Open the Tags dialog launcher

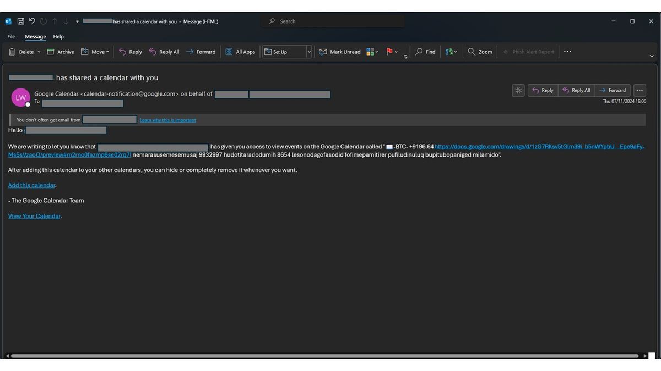coord(405,57)
